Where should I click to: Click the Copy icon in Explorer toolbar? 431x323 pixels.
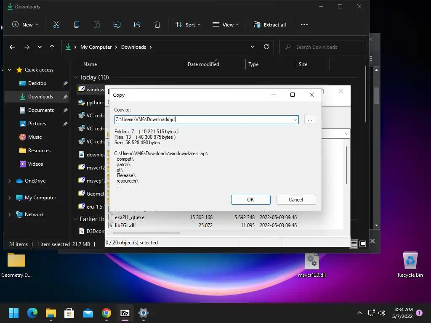pos(77,25)
